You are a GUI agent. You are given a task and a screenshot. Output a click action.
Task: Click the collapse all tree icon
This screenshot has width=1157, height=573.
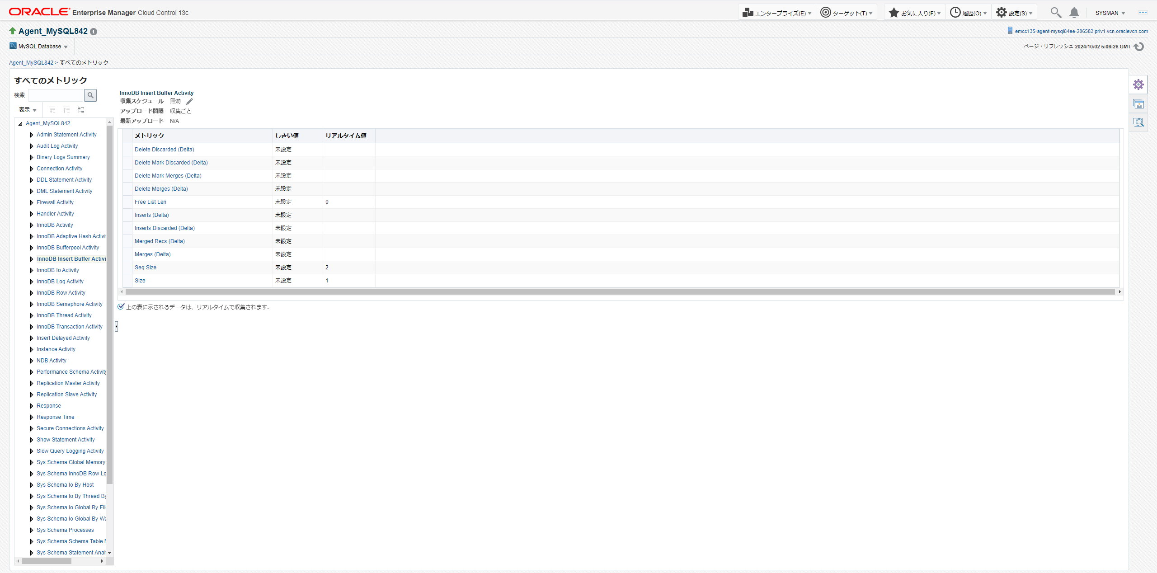[66, 110]
